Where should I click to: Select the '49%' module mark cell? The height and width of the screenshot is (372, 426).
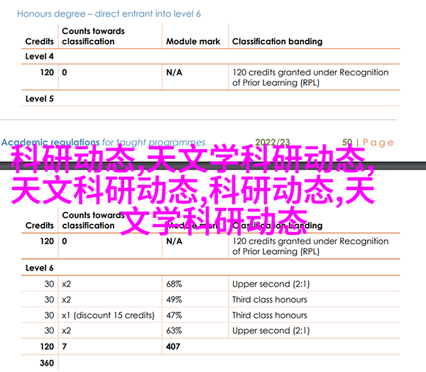[x=175, y=300]
